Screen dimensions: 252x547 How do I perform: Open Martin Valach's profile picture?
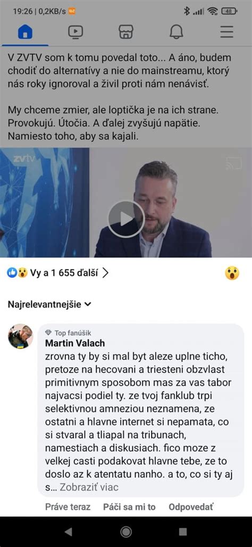21,336
